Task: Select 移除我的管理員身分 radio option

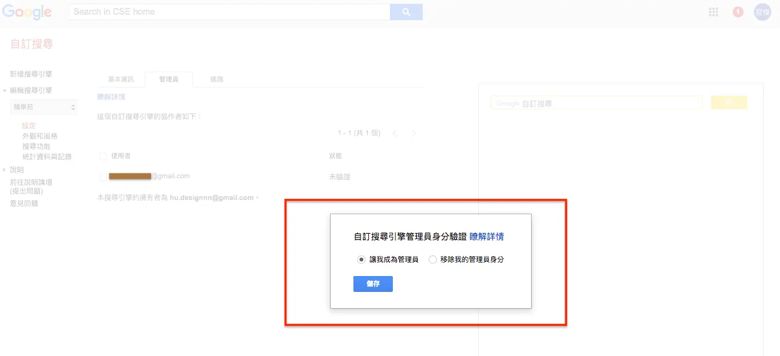Action: tap(432, 260)
